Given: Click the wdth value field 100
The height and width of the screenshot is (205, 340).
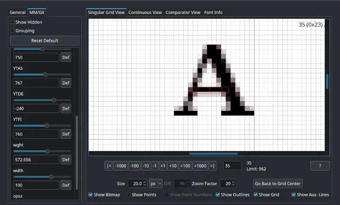Looking at the screenshot, I should [x=36, y=185].
